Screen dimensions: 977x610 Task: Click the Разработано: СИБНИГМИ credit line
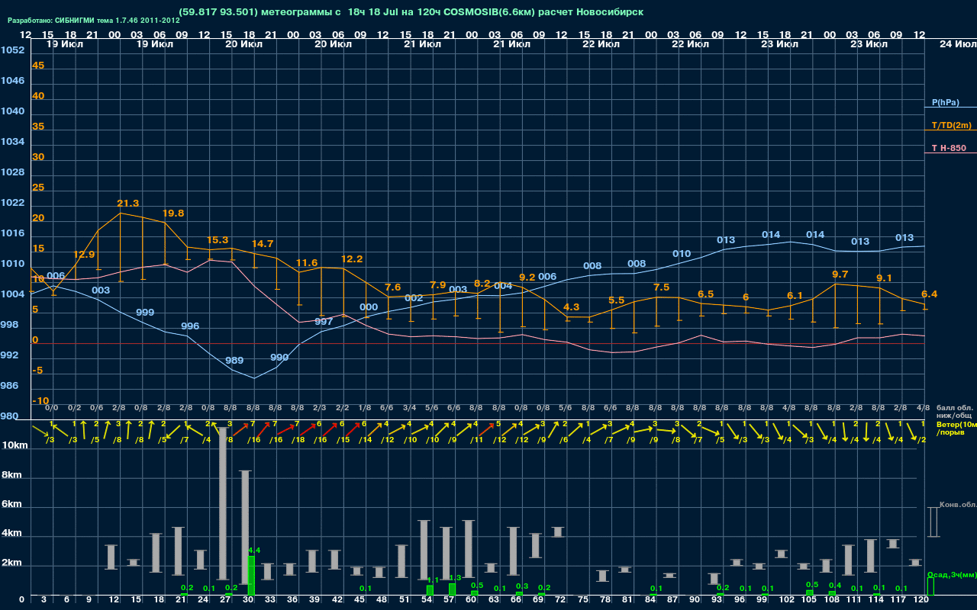tap(94, 21)
